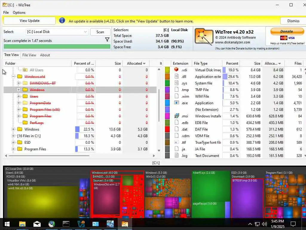Expand the Program Files (x86) folder

tap(19, 110)
